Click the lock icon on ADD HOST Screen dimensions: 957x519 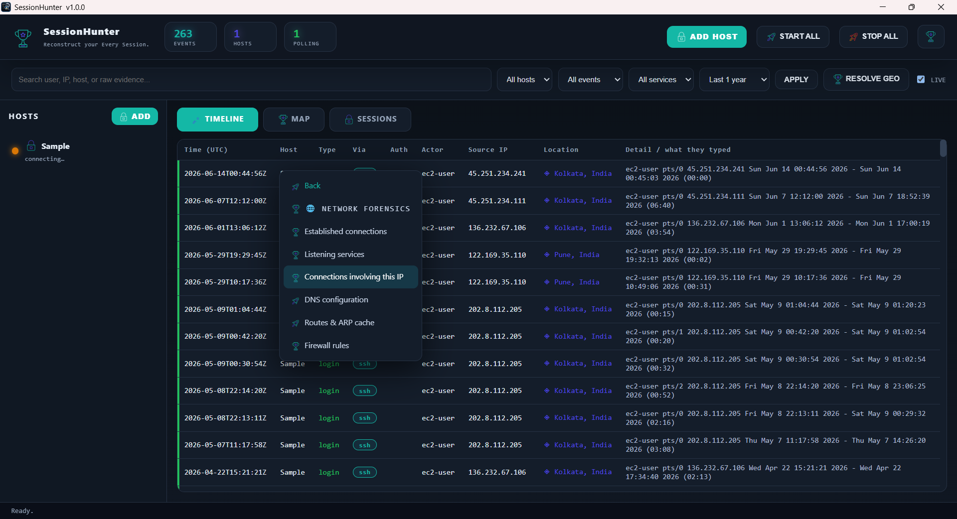pos(681,37)
